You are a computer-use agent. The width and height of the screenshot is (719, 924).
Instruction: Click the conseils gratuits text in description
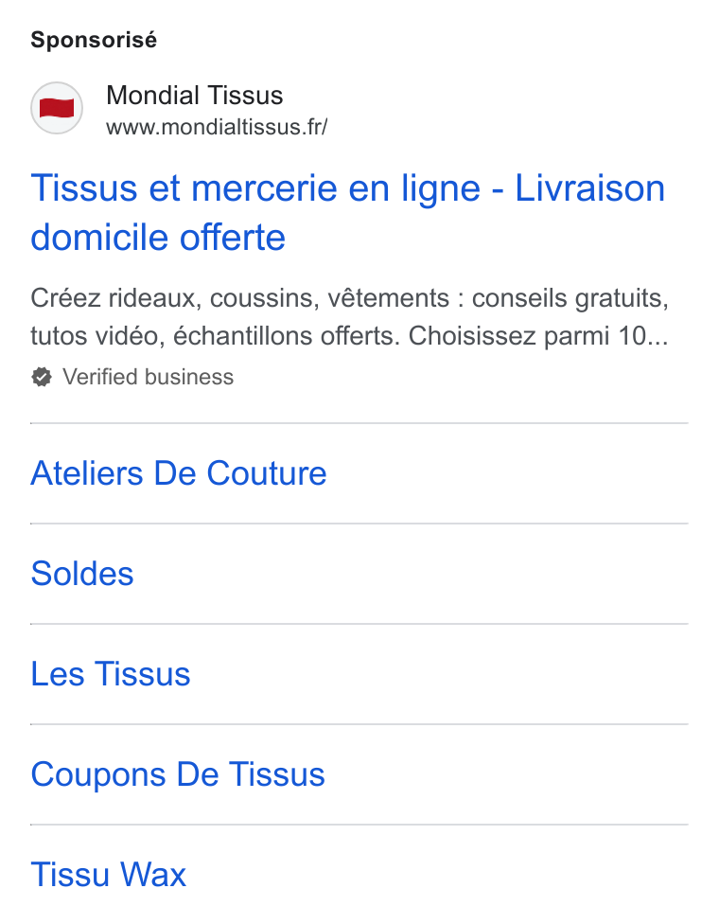click(x=570, y=299)
